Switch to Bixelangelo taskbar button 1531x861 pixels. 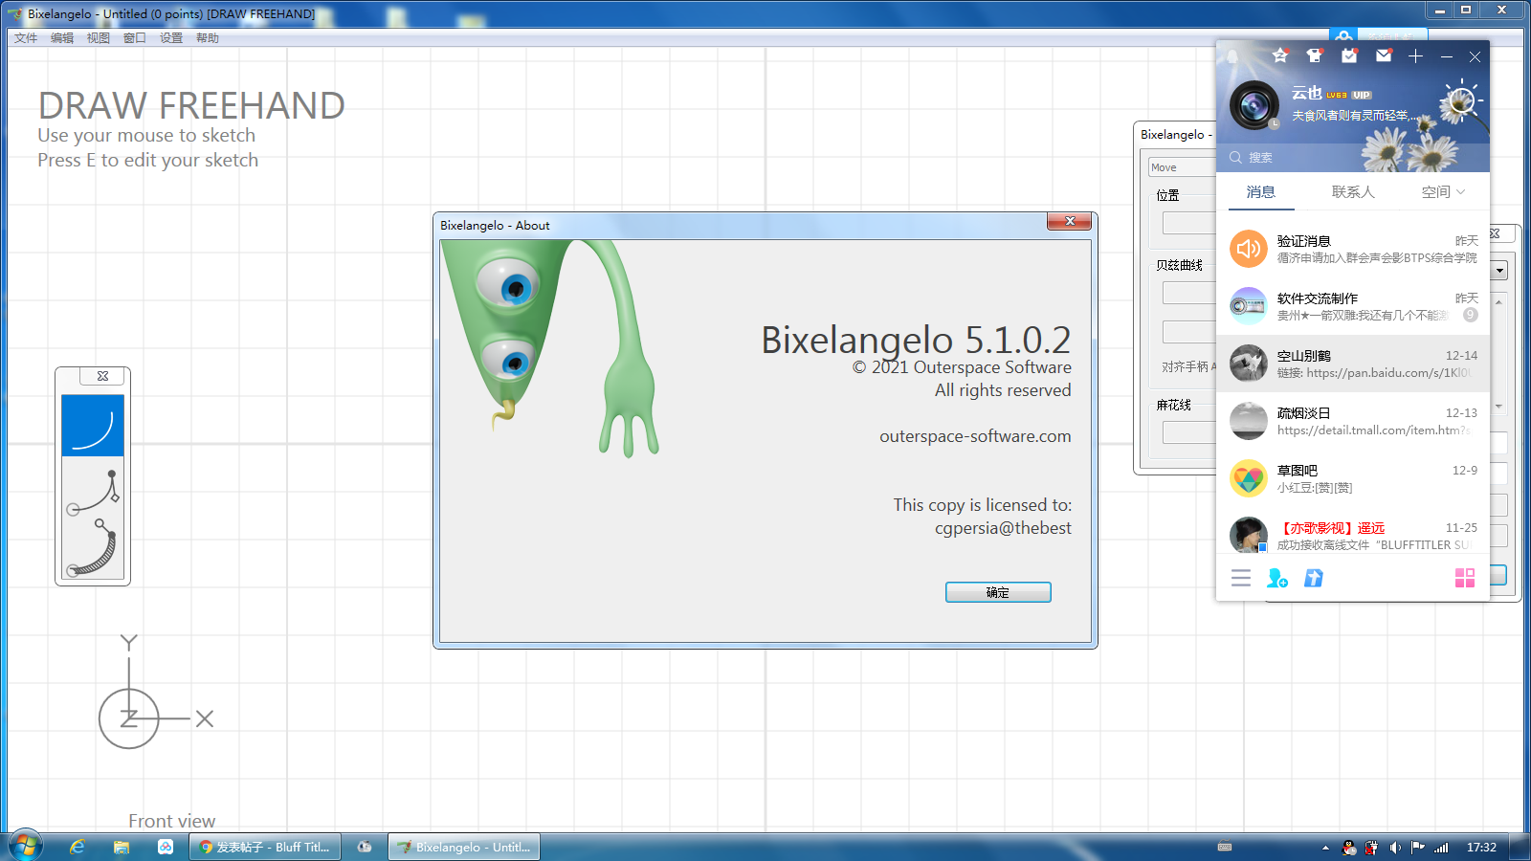(464, 847)
